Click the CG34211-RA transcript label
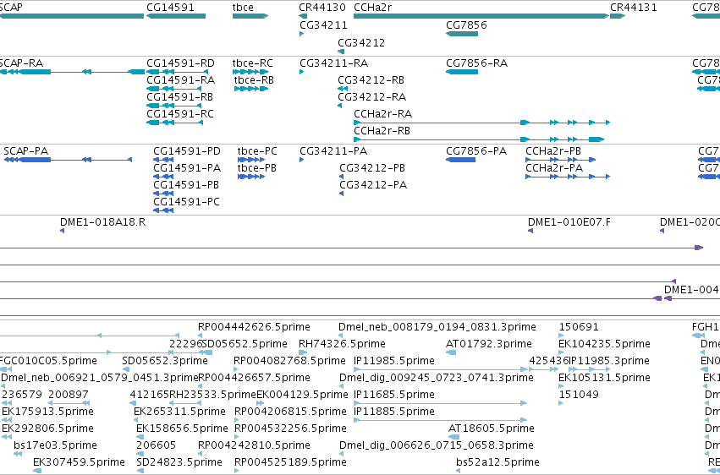This screenshot has height=475, width=720. point(334,63)
